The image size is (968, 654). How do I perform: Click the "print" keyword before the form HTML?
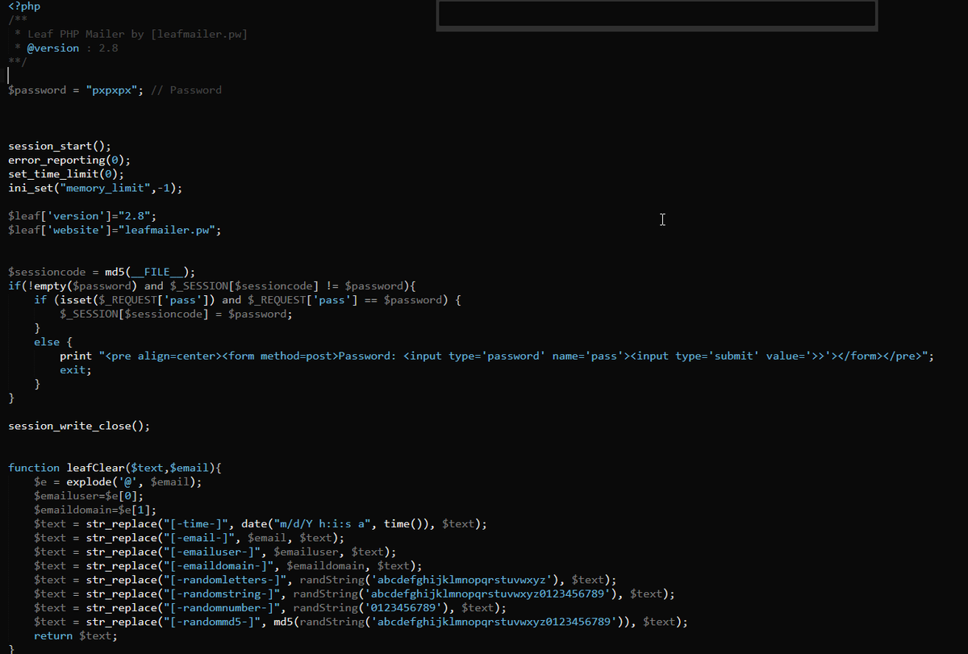pyautogui.click(x=76, y=356)
